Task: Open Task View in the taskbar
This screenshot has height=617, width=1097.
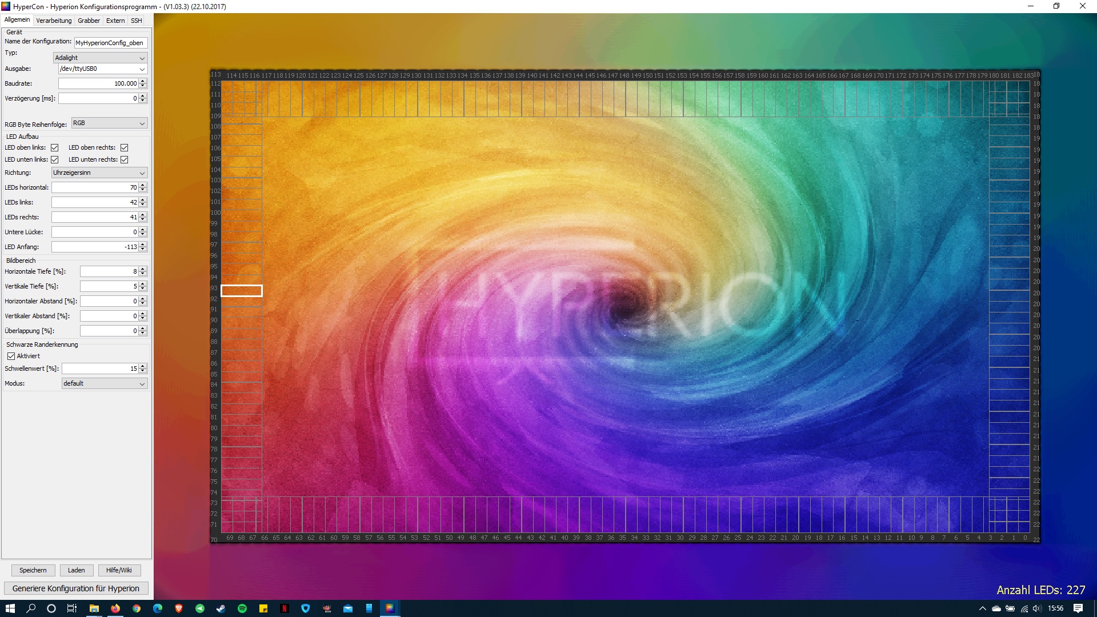Action: click(72, 608)
